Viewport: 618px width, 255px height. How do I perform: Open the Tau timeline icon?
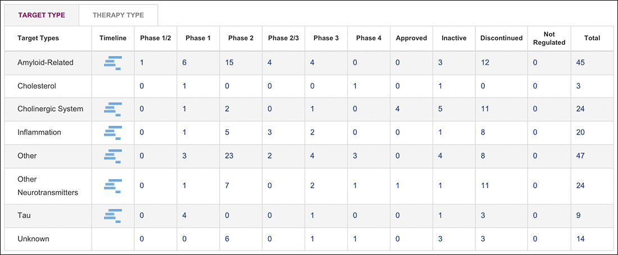(x=113, y=216)
